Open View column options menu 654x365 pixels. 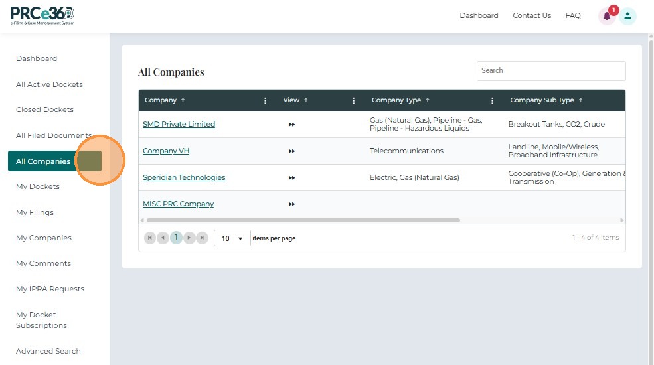(x=353, y=100)
